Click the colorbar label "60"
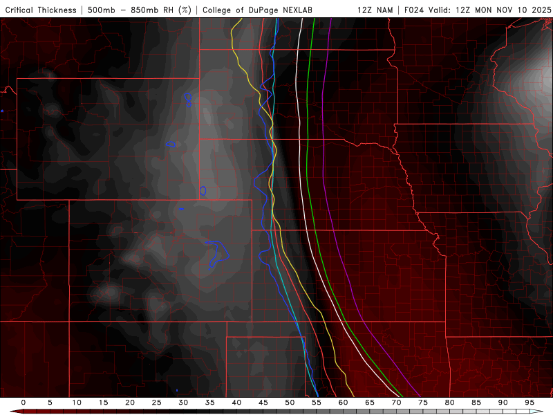This screenshot has height=415, width=553. (343, 403)
